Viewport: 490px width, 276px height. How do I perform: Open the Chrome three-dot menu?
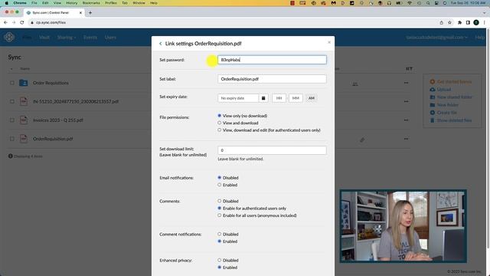tap(485, 22)
